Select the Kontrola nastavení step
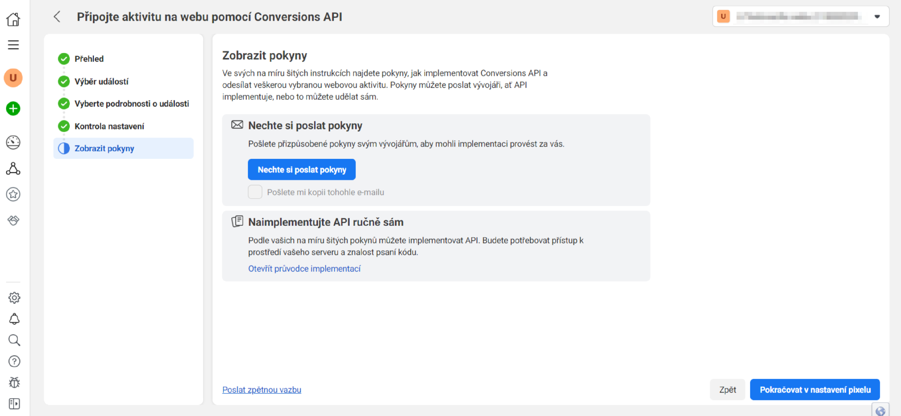 (123, 126)
